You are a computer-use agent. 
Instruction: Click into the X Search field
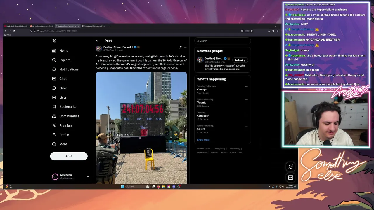pos(223,41)
